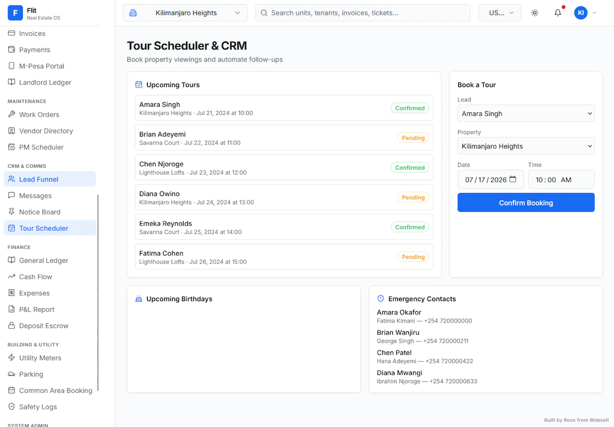Open the Lead dropdown showing Amara Singh
This screenshot has width=614, height=427.
(x=526, y=114)
